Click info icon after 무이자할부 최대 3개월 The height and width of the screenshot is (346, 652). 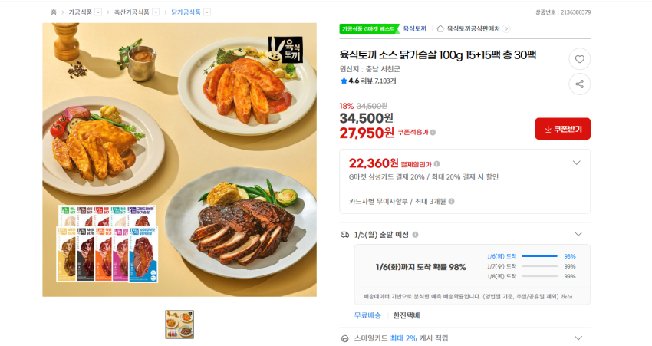tap(451, 202)
